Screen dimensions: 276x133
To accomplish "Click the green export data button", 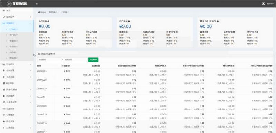I will pyautogui.click(x=93, y=60).
